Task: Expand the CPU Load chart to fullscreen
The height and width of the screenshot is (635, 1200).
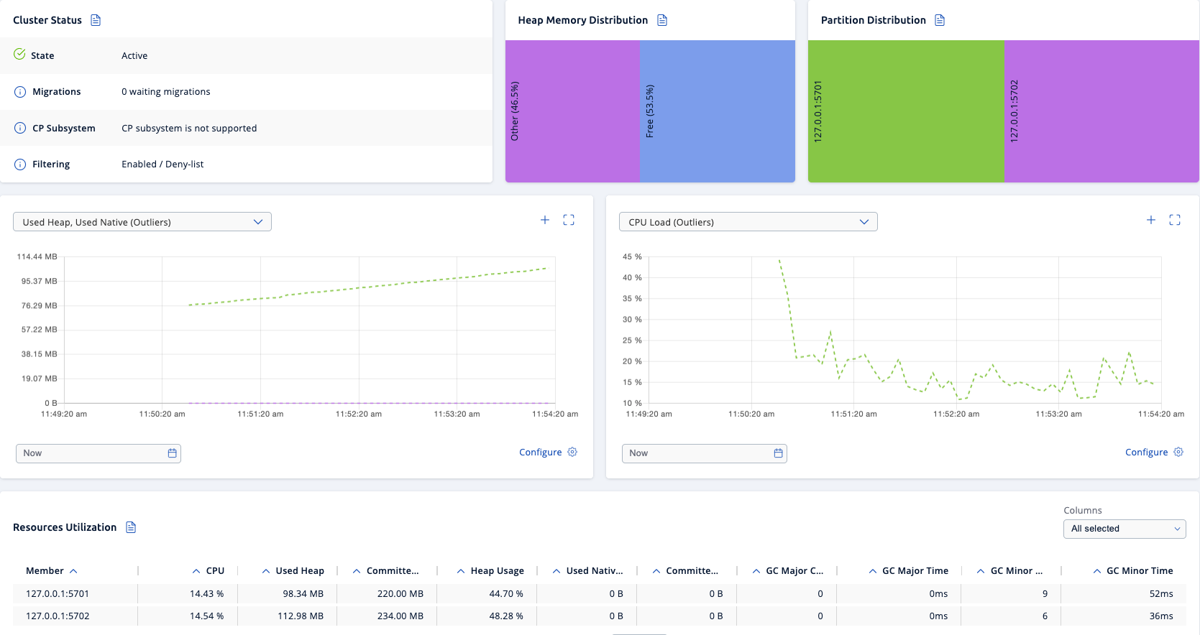Action: pos(1175,220)
